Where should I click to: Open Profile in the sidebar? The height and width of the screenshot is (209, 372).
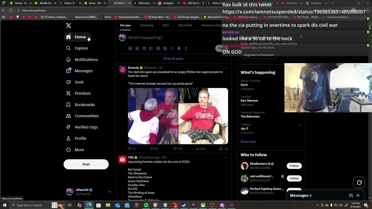pyautogui.click(x=76, y=138)
